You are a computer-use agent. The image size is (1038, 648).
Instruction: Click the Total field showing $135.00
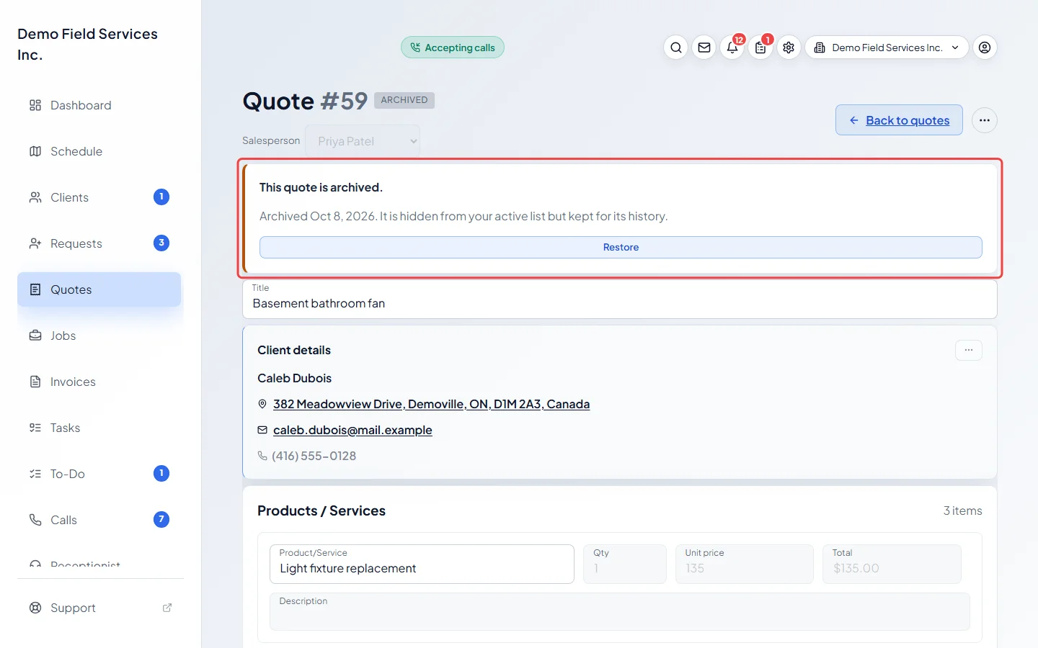pyautogui.click(x=892, y=564)
